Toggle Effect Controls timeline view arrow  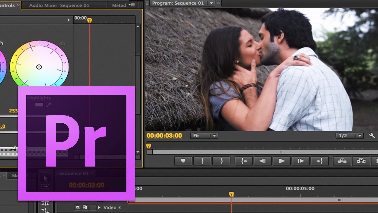point(69,20)
